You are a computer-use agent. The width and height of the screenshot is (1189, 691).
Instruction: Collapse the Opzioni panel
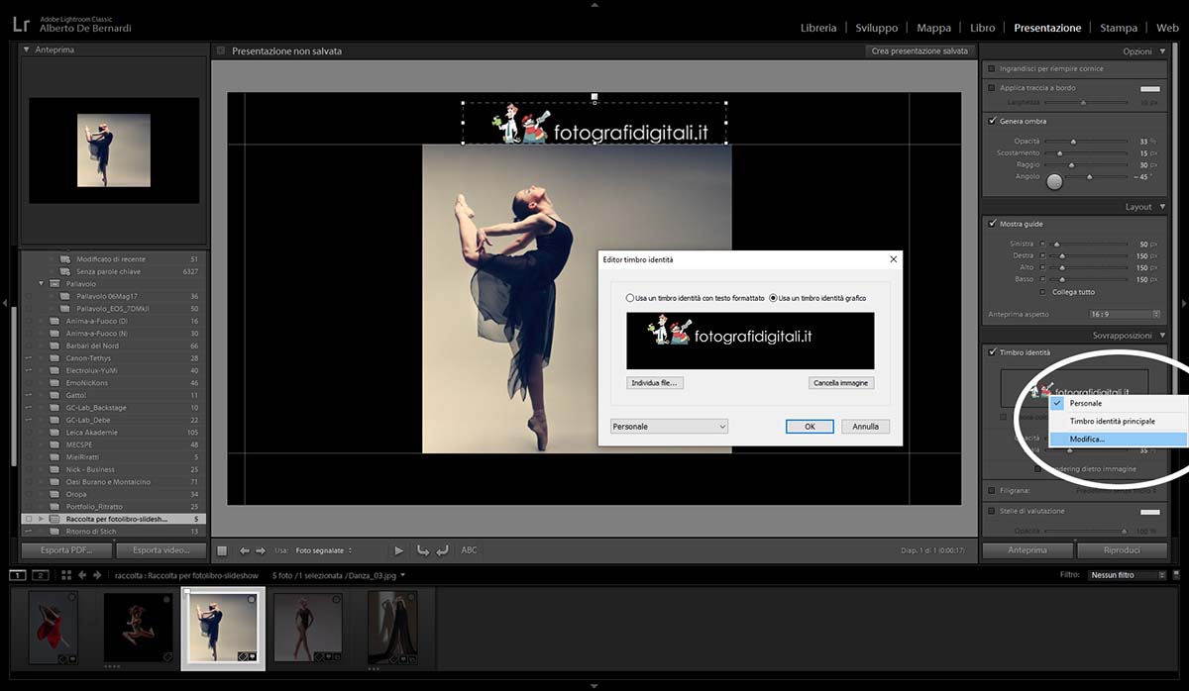pos(1162,51)
